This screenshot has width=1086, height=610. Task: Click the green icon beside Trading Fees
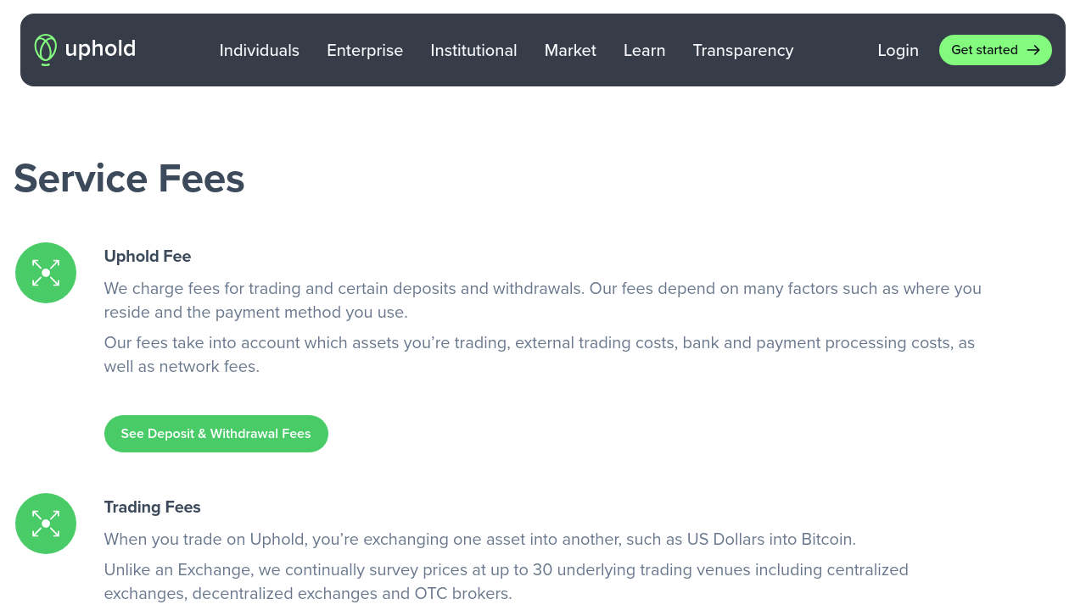[46, 524]
